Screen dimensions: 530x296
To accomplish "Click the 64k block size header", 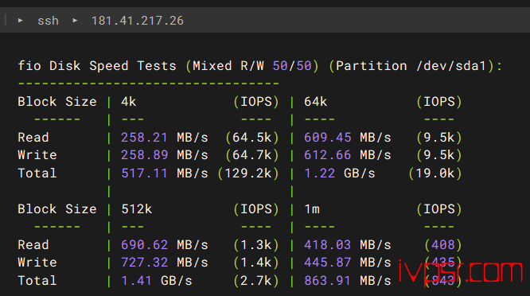I will point(316,102).
